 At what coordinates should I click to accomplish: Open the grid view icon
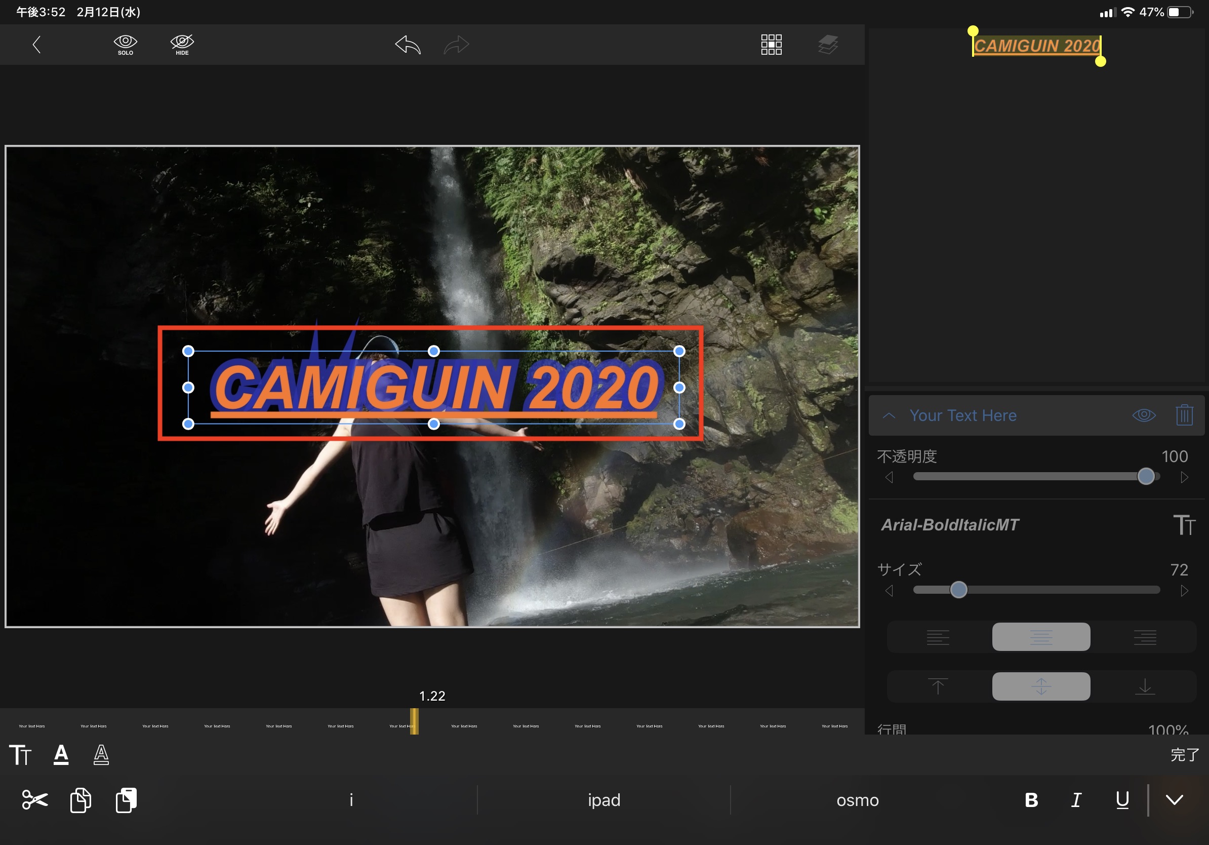pos(771,45)
